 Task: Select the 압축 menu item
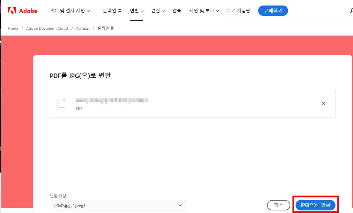coord(177,10)
